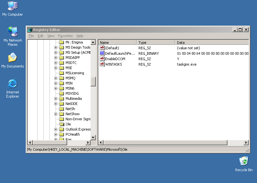The width and height of the screenshot is (257, 183).
Task: Click the tree pane vertical scrollbar thumb
Action: click(93, 81)
